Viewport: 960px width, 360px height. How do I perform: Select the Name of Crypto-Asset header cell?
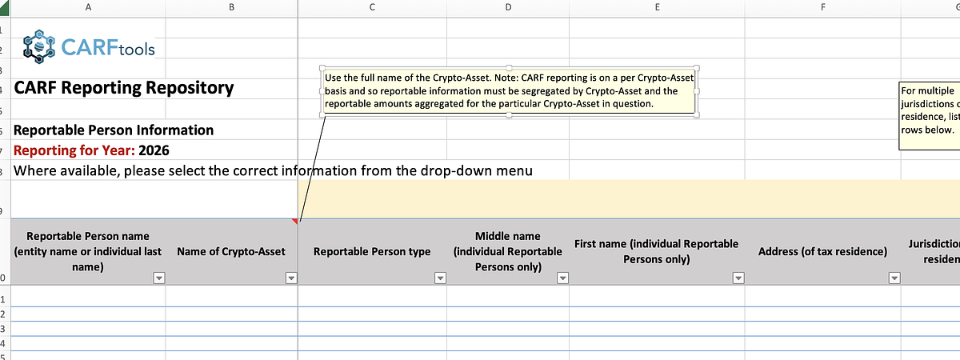(231, 251)
